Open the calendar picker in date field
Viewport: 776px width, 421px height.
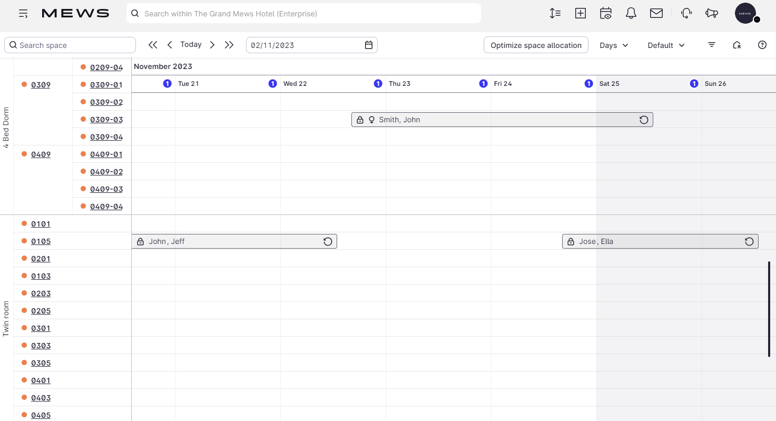[x=369, y=45]
